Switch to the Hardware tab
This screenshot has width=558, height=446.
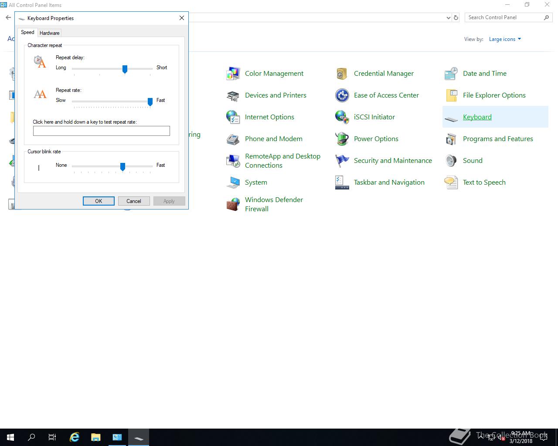pyautogui.click(x=49, y=33)
